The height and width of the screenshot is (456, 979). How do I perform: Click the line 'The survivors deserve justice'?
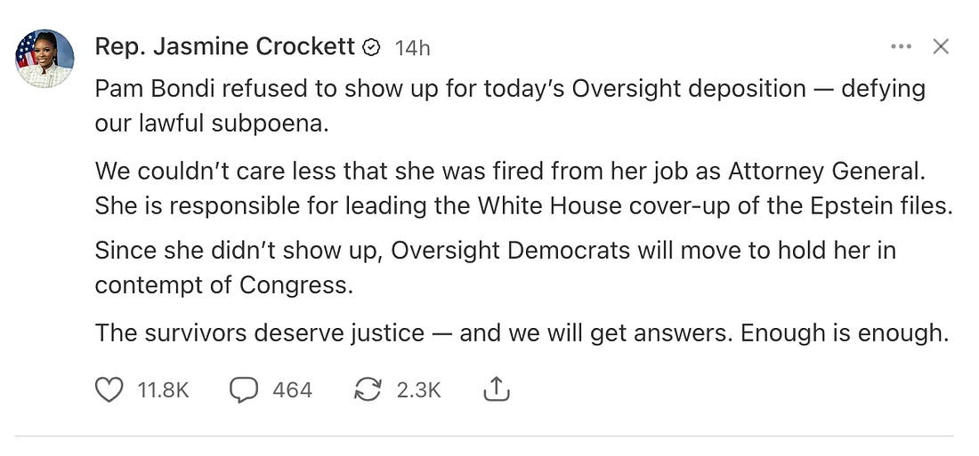click(x=522, y=332)
